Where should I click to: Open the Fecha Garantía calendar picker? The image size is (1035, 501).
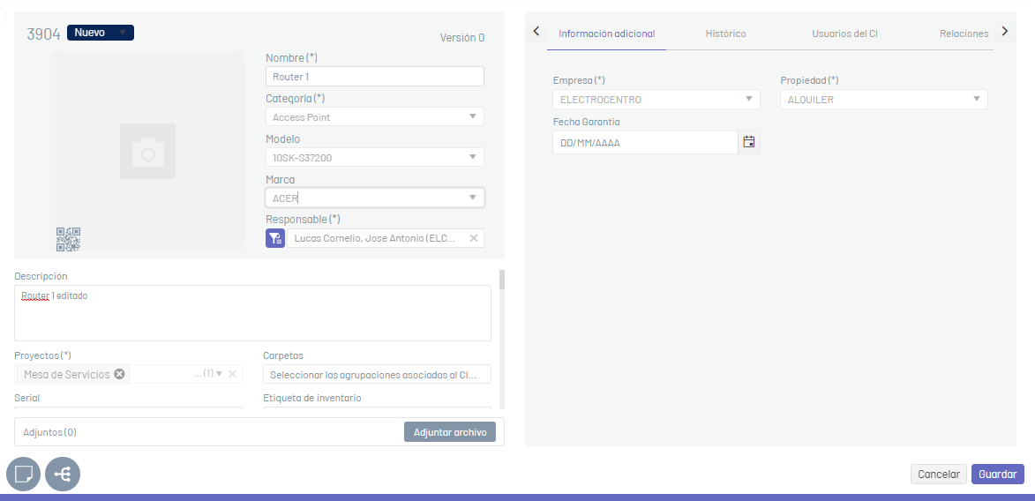749,142
